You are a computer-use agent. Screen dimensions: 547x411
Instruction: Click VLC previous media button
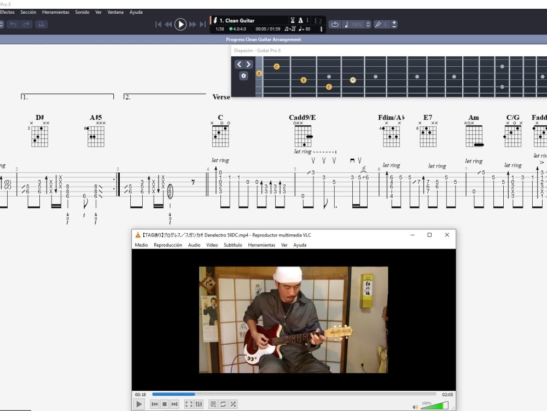pyautogui.click(x=155, y=404)
